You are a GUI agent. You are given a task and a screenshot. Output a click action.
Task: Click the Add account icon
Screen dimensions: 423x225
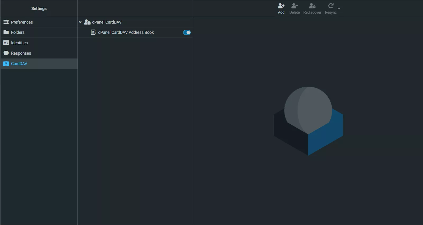coord(281,6)
